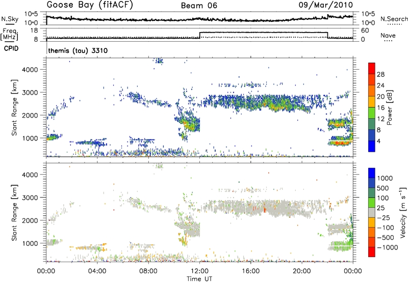Select the 'N.Search' legend label
408x282 pixels.
[x=394, y=19]
